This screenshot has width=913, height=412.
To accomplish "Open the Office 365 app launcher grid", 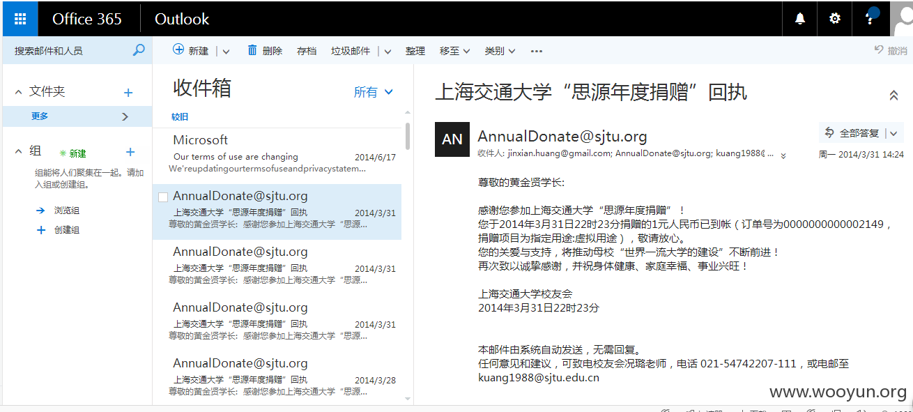I will pyautogui.click(x=20, y=19).
